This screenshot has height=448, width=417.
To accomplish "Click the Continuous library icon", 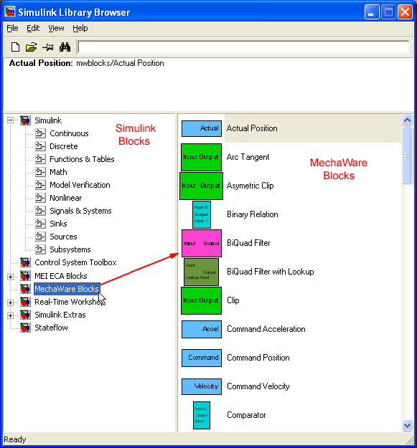I will tap(40, 133).
